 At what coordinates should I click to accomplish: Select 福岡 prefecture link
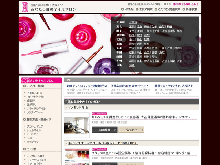point(132,61)
